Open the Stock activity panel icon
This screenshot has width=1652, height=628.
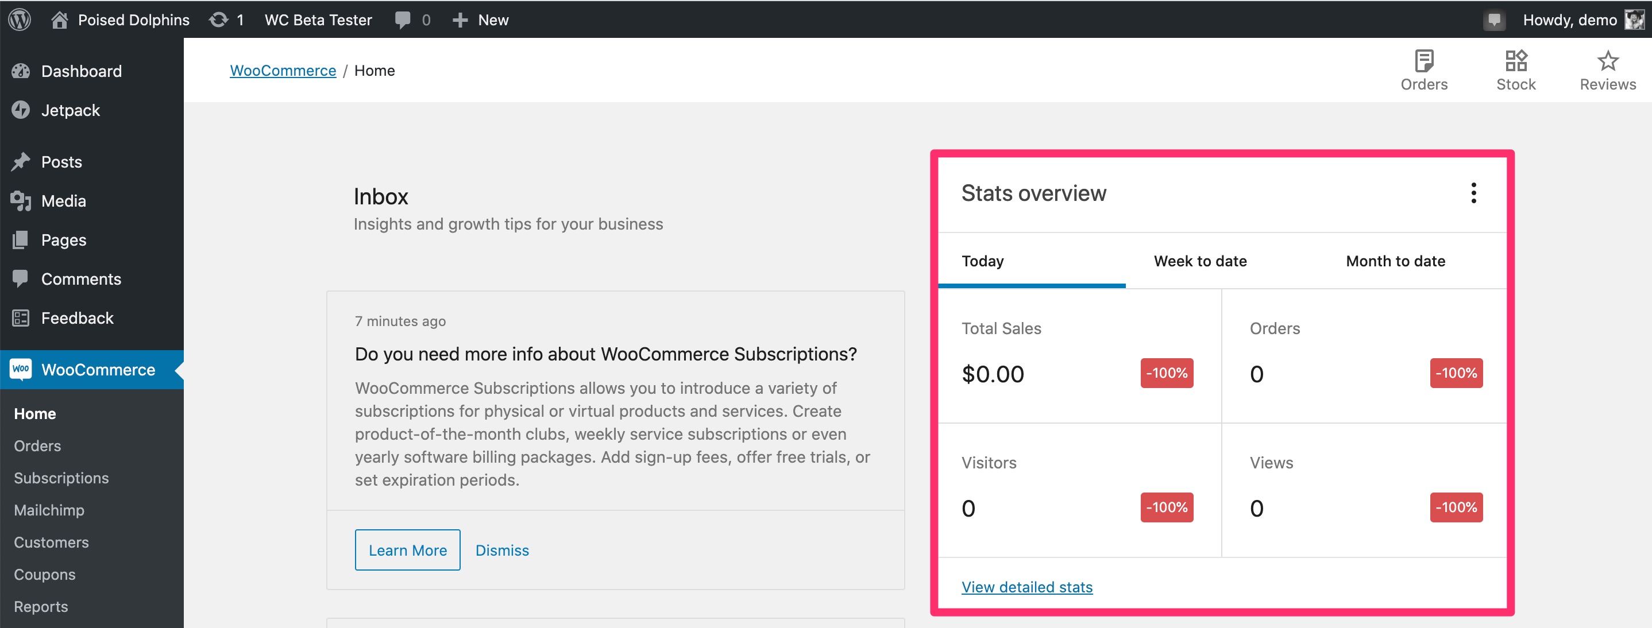1516,61
